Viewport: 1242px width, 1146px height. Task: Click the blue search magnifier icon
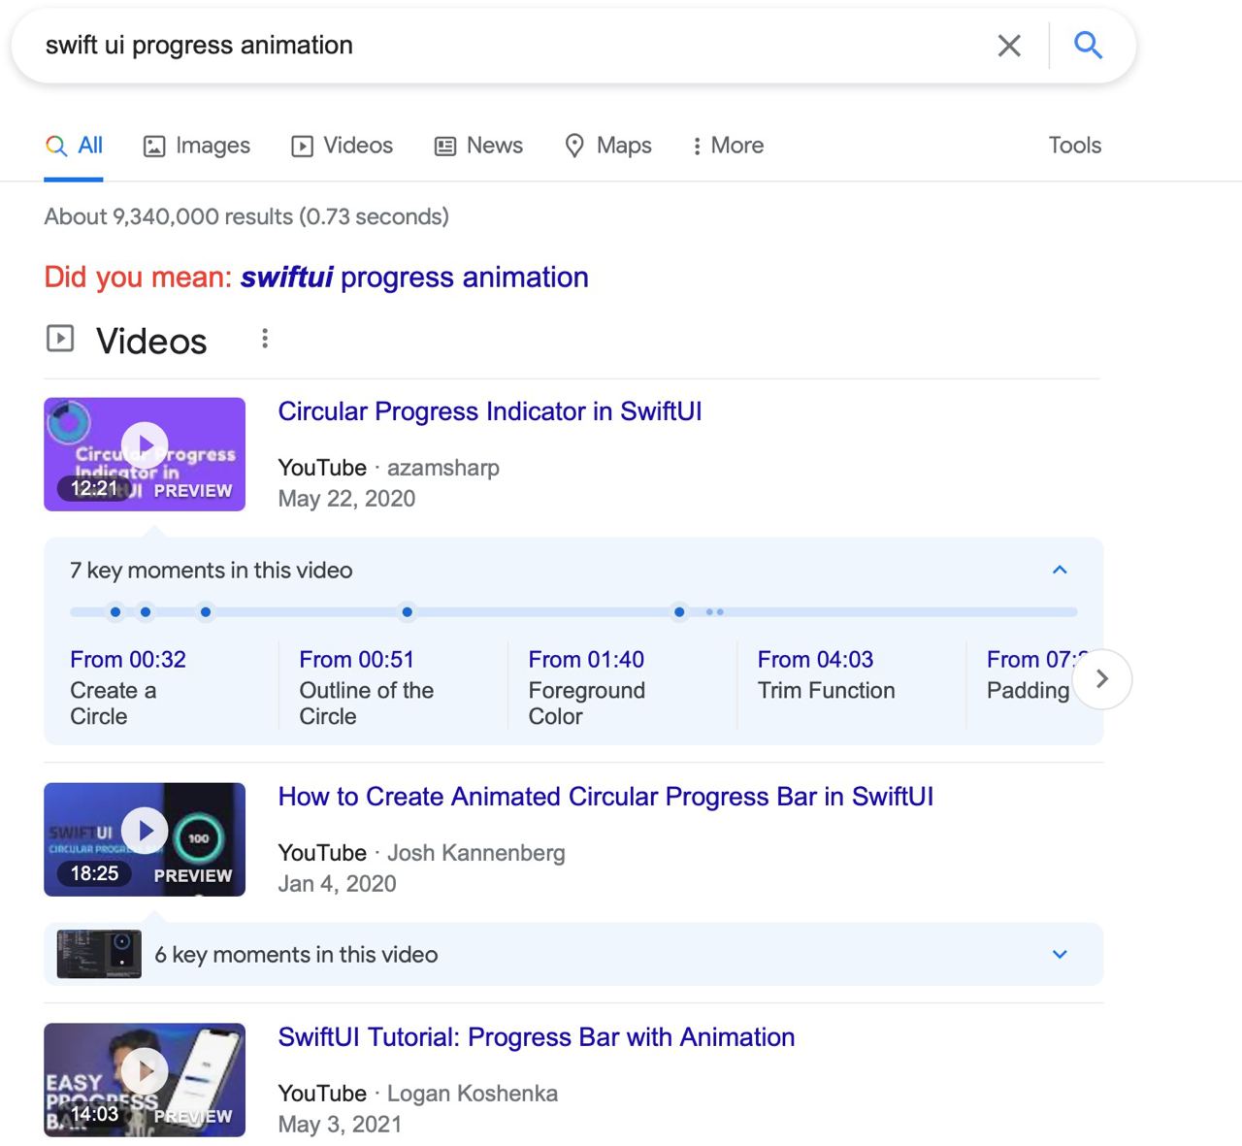coord(1088,46)
